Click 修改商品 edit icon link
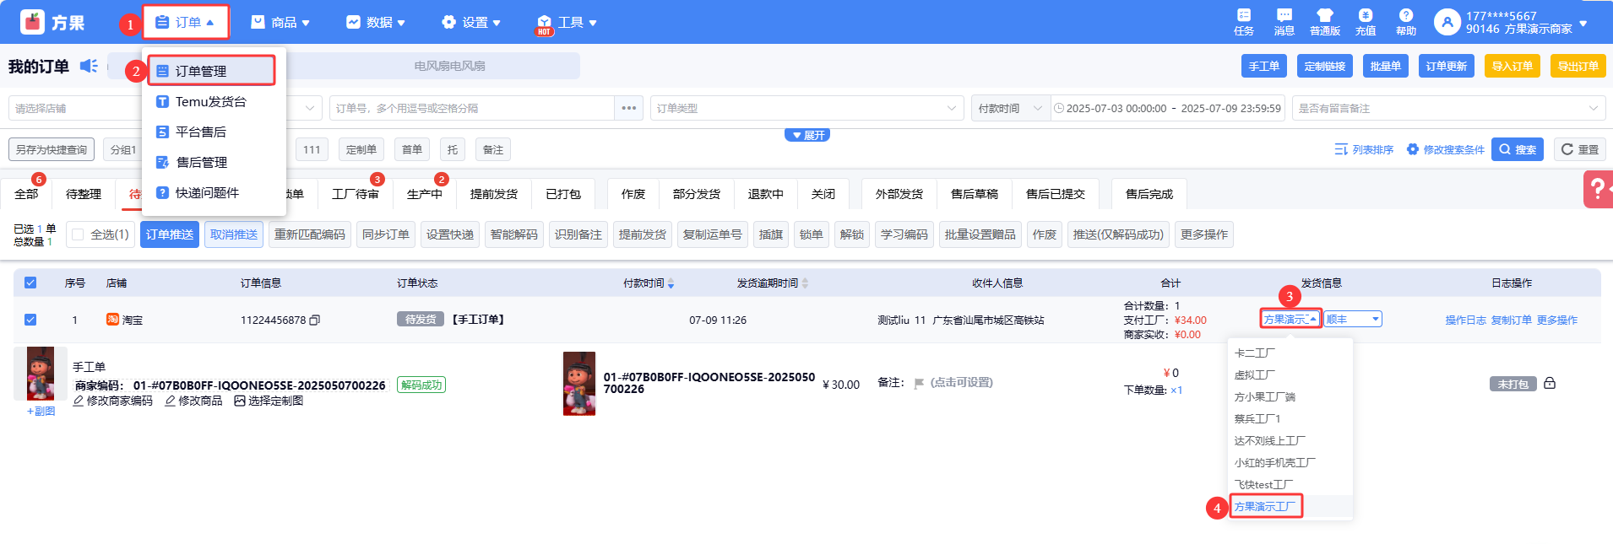This screenshot has height=544, width=1613. pos(194,401)
